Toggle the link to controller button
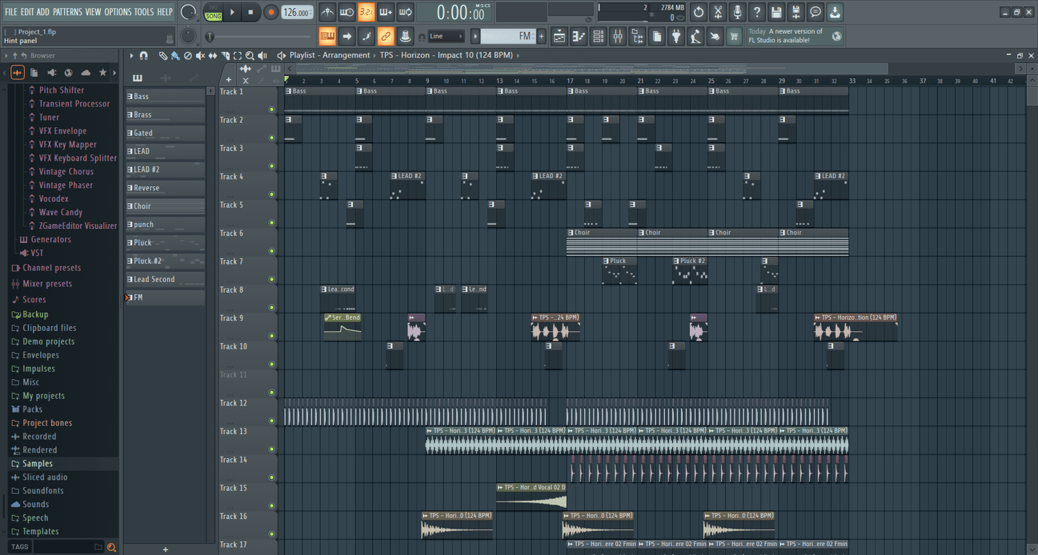 coord(386,36)
